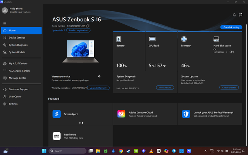
Task: Open My ASUS Devices in the sidebar
Action: point(21,64)
